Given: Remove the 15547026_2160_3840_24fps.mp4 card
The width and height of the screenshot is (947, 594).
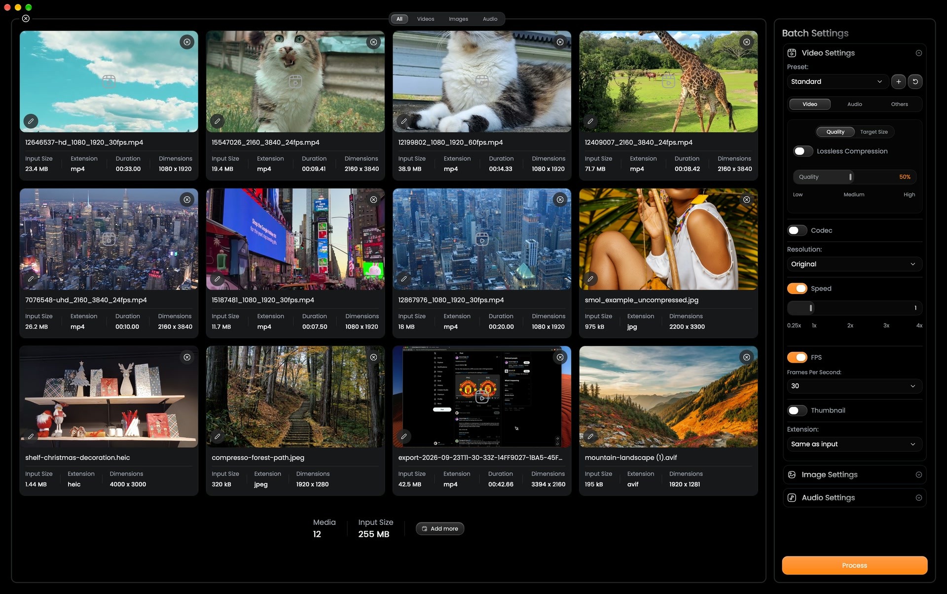Looking at the screenshot, I should (373, 42).
